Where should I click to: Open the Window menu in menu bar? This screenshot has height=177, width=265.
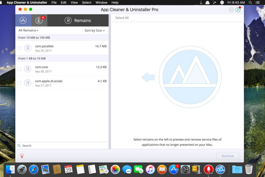[101, 3]
